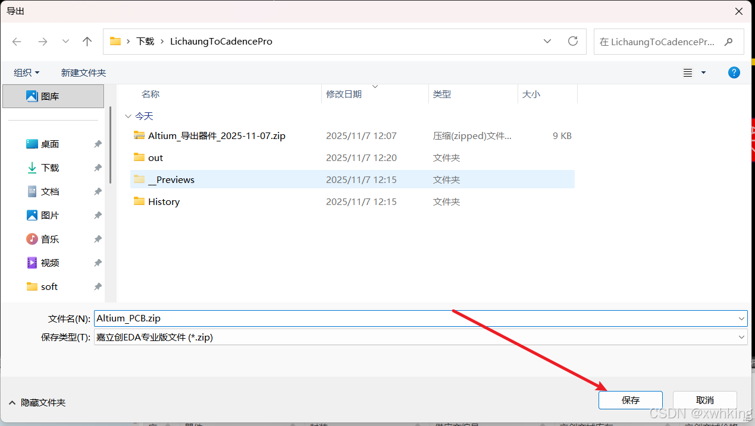
Task: Click the search magnifier icon
Action: pos(728,42)
